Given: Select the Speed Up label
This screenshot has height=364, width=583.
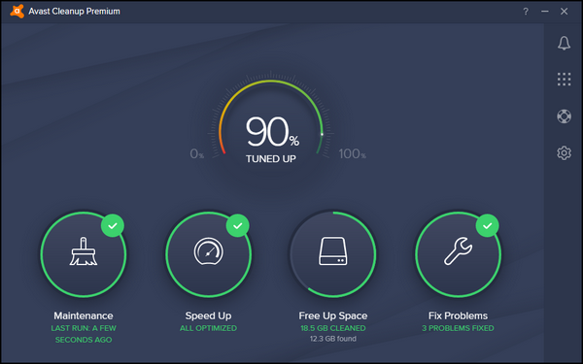Looking at the screenshot, I should [x=208, y=316].
